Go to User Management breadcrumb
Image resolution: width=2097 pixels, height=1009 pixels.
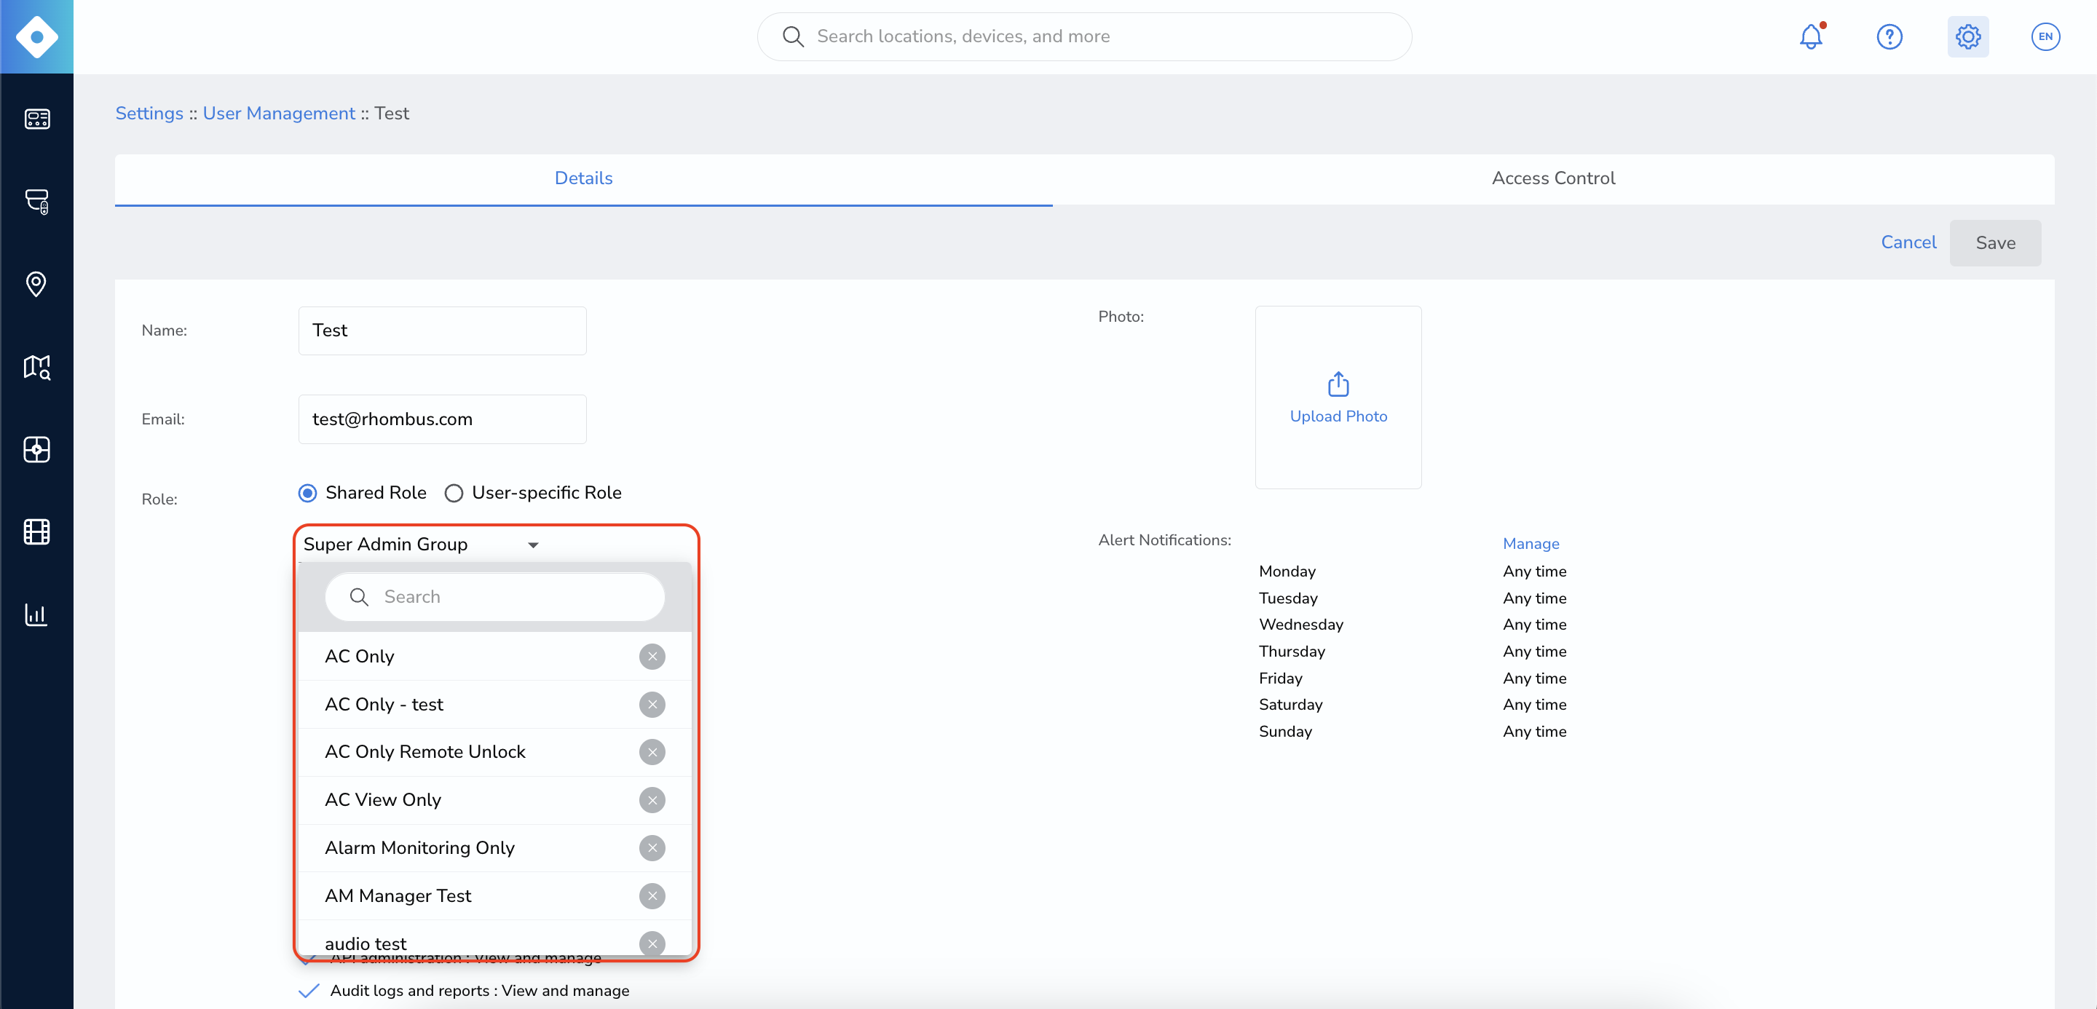pos(279,113)
